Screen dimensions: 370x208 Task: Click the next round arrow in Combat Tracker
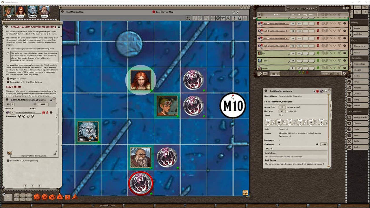344,73
